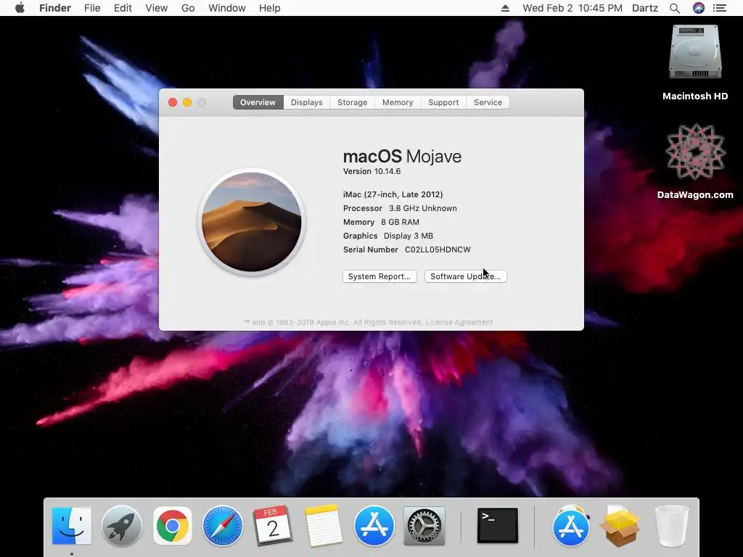Open Notes app in Dock
Screen dimensions: 743x557
pos(323,525)
